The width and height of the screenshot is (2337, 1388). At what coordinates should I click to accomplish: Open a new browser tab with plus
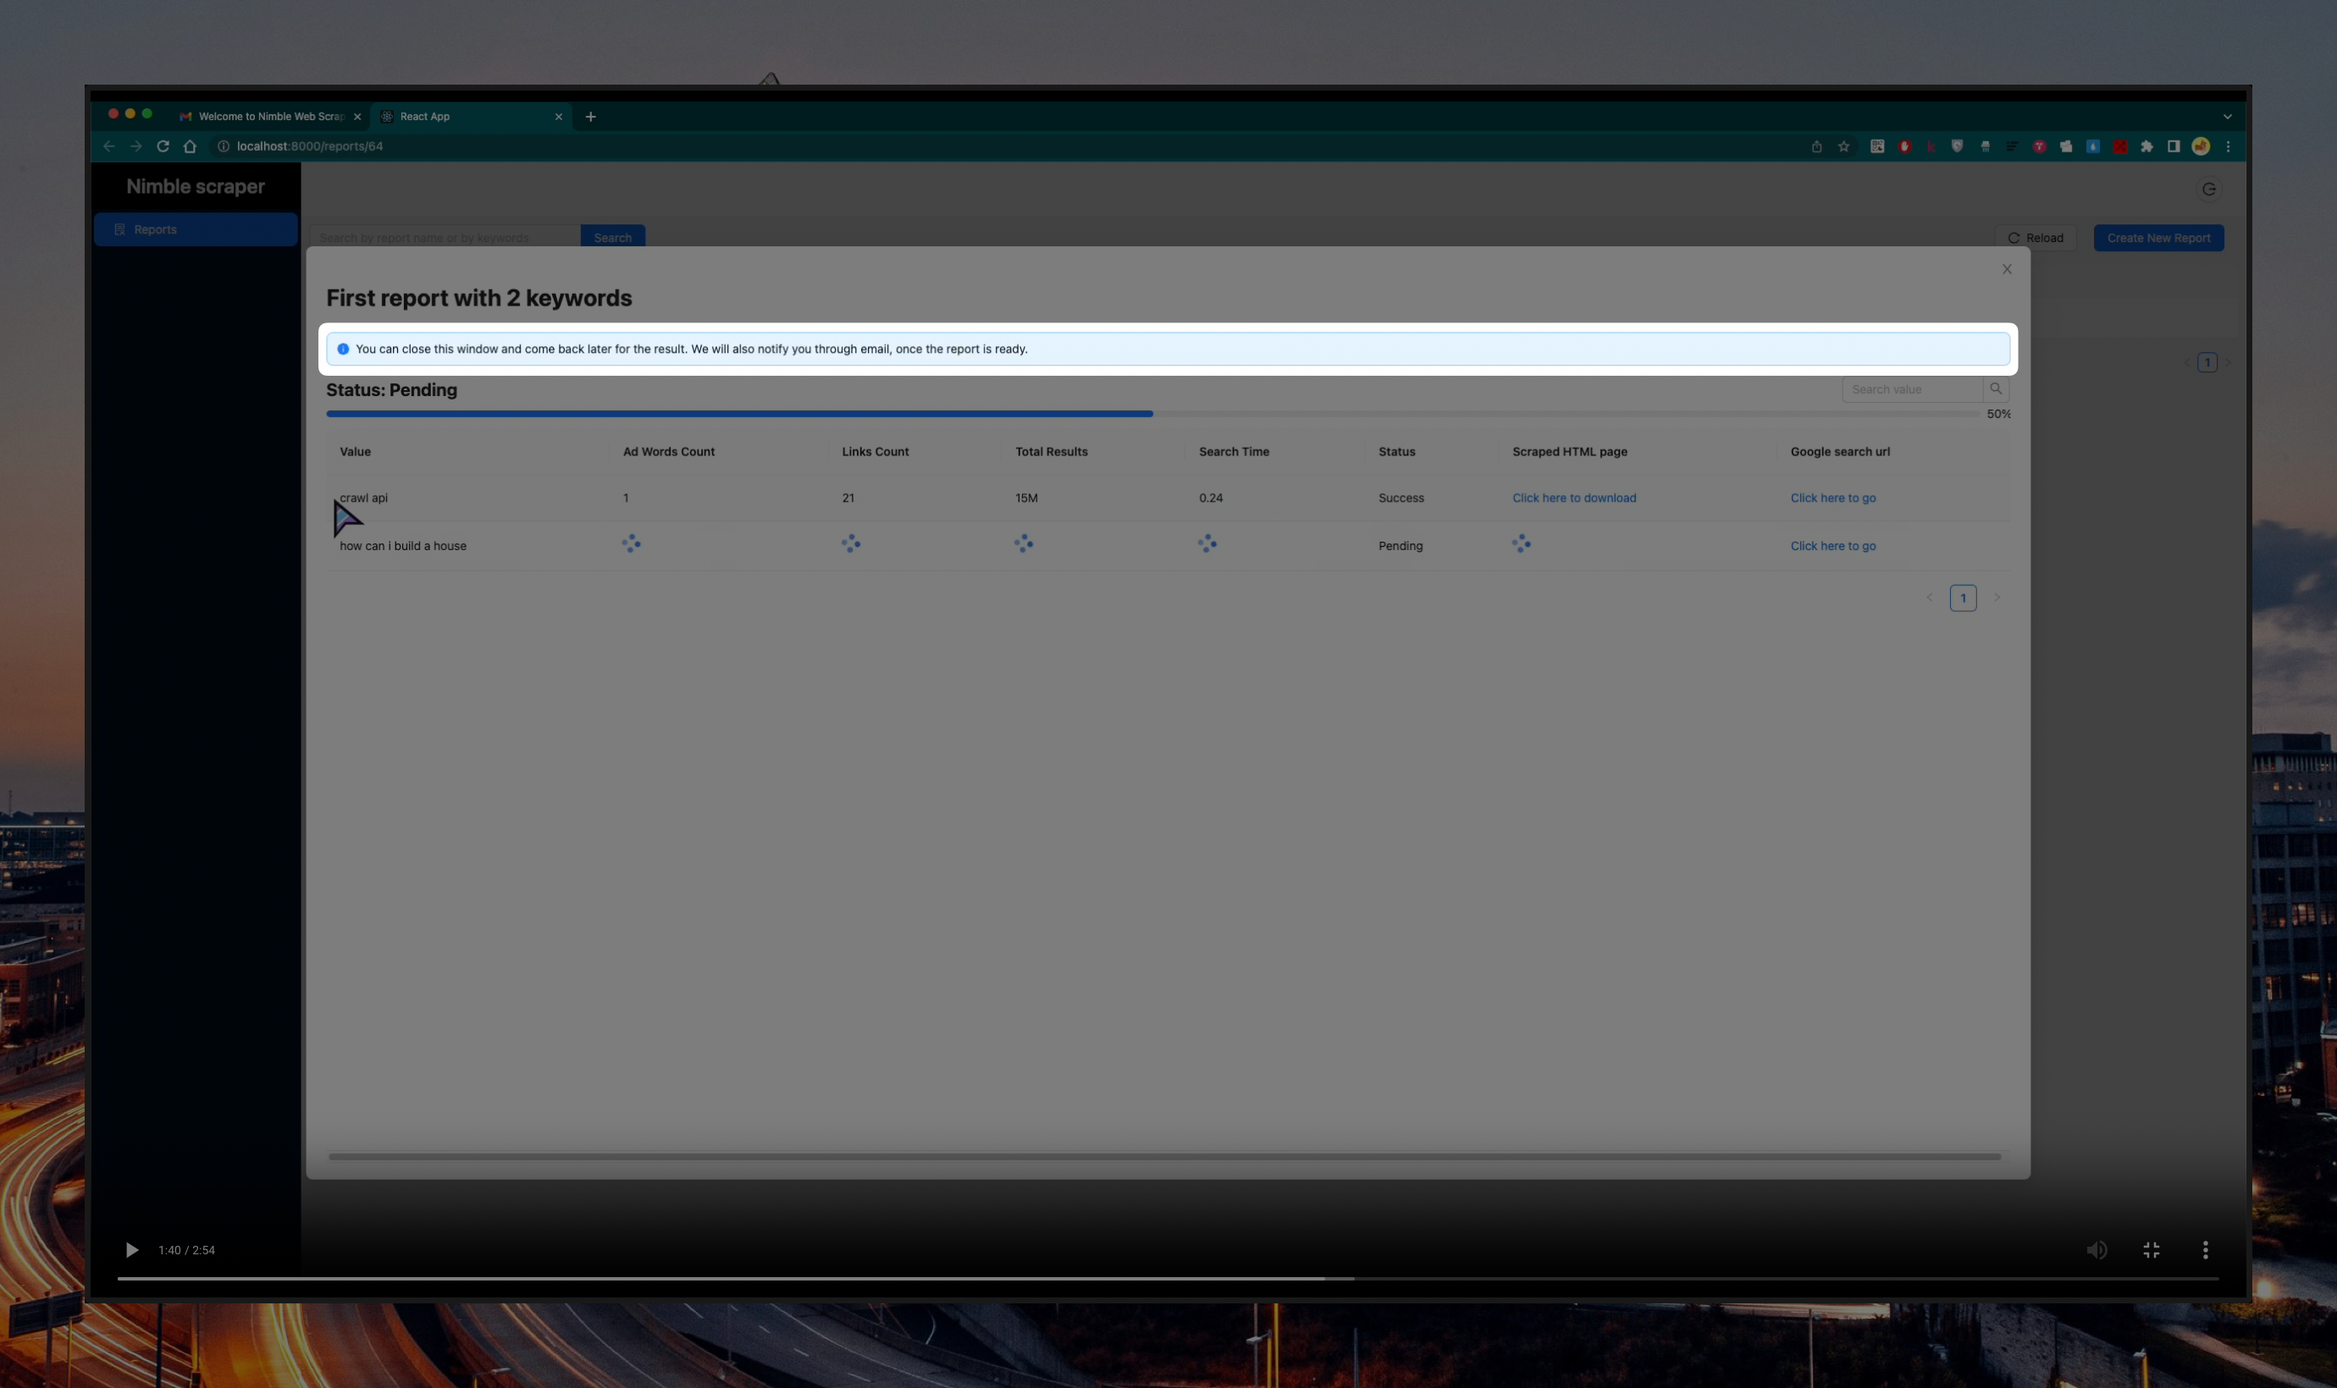pyautogui.click(x=590, y=117)
